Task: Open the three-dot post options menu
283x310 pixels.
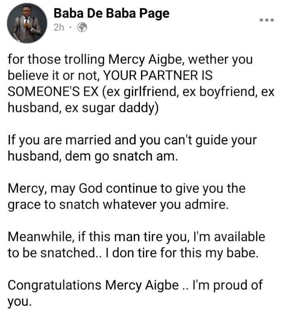Action: pyautogui.click(x=266, y=20)
